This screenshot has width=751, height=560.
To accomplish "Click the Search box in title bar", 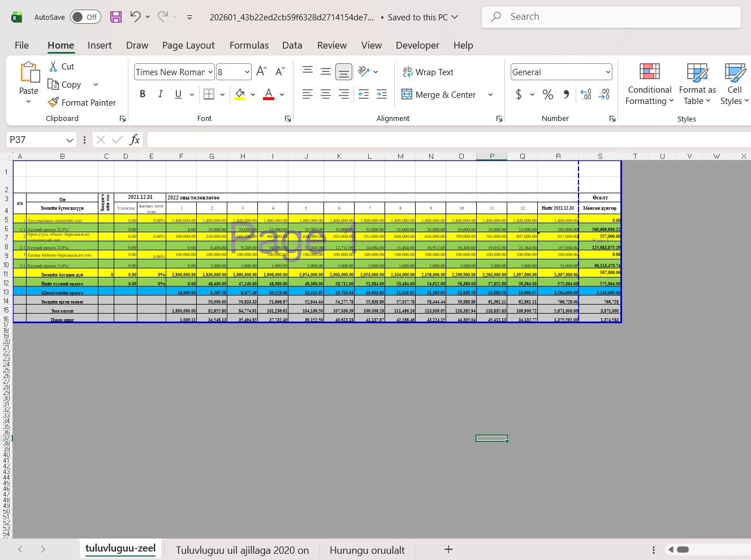I will point(611,17).
